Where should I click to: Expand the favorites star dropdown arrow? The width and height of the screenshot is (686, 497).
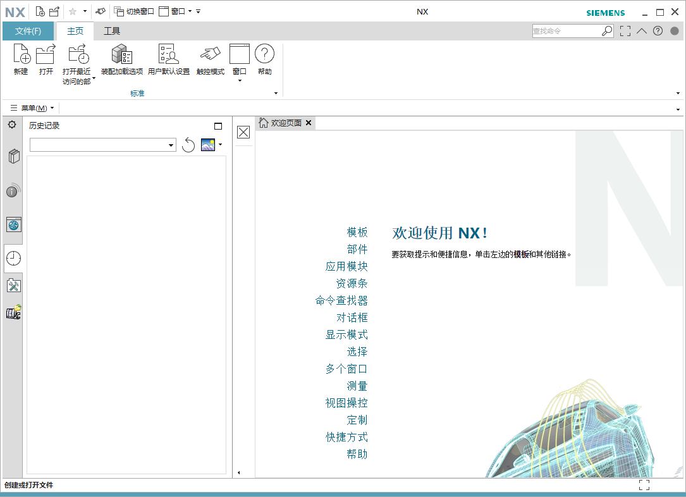(x=85, y=11)
